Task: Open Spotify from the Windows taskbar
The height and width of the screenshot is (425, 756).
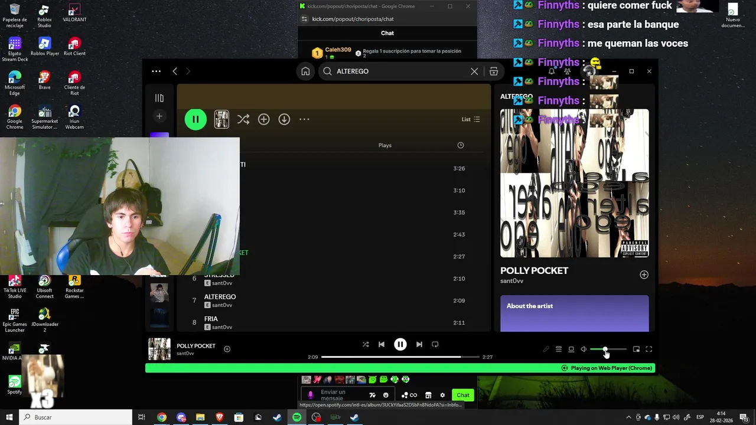Action: 297,417
